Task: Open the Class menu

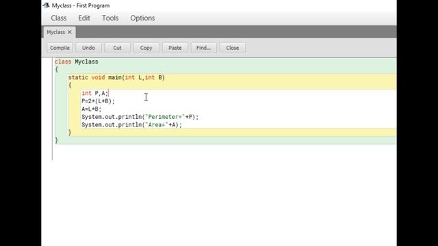Action: pyautogui.click(x=59, y=18)
